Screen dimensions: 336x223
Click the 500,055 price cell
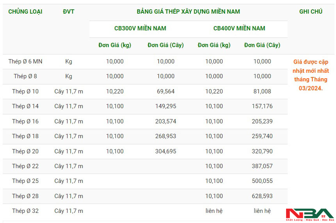[262, 181]
